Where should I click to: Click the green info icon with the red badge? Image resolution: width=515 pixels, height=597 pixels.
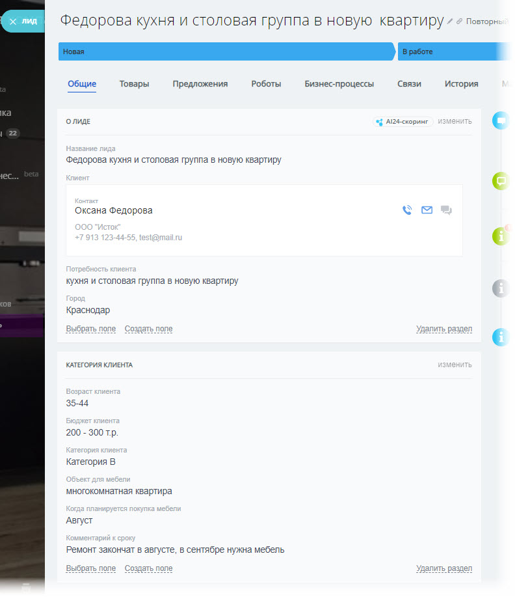tap(501, 236)
